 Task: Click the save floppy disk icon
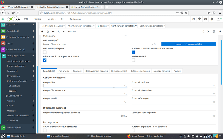[x=48, y=32]
